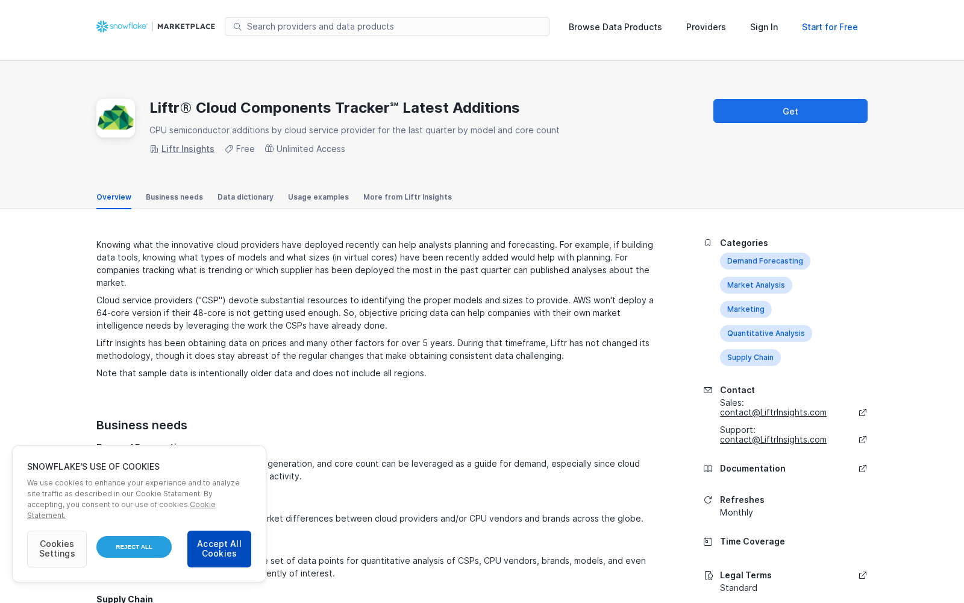
Task: Click the Support contact@LiftrInsights.com email link
Action: click(x=773, y=440)
